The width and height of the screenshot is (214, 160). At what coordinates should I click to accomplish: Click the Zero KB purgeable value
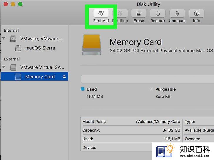(163, 96)
